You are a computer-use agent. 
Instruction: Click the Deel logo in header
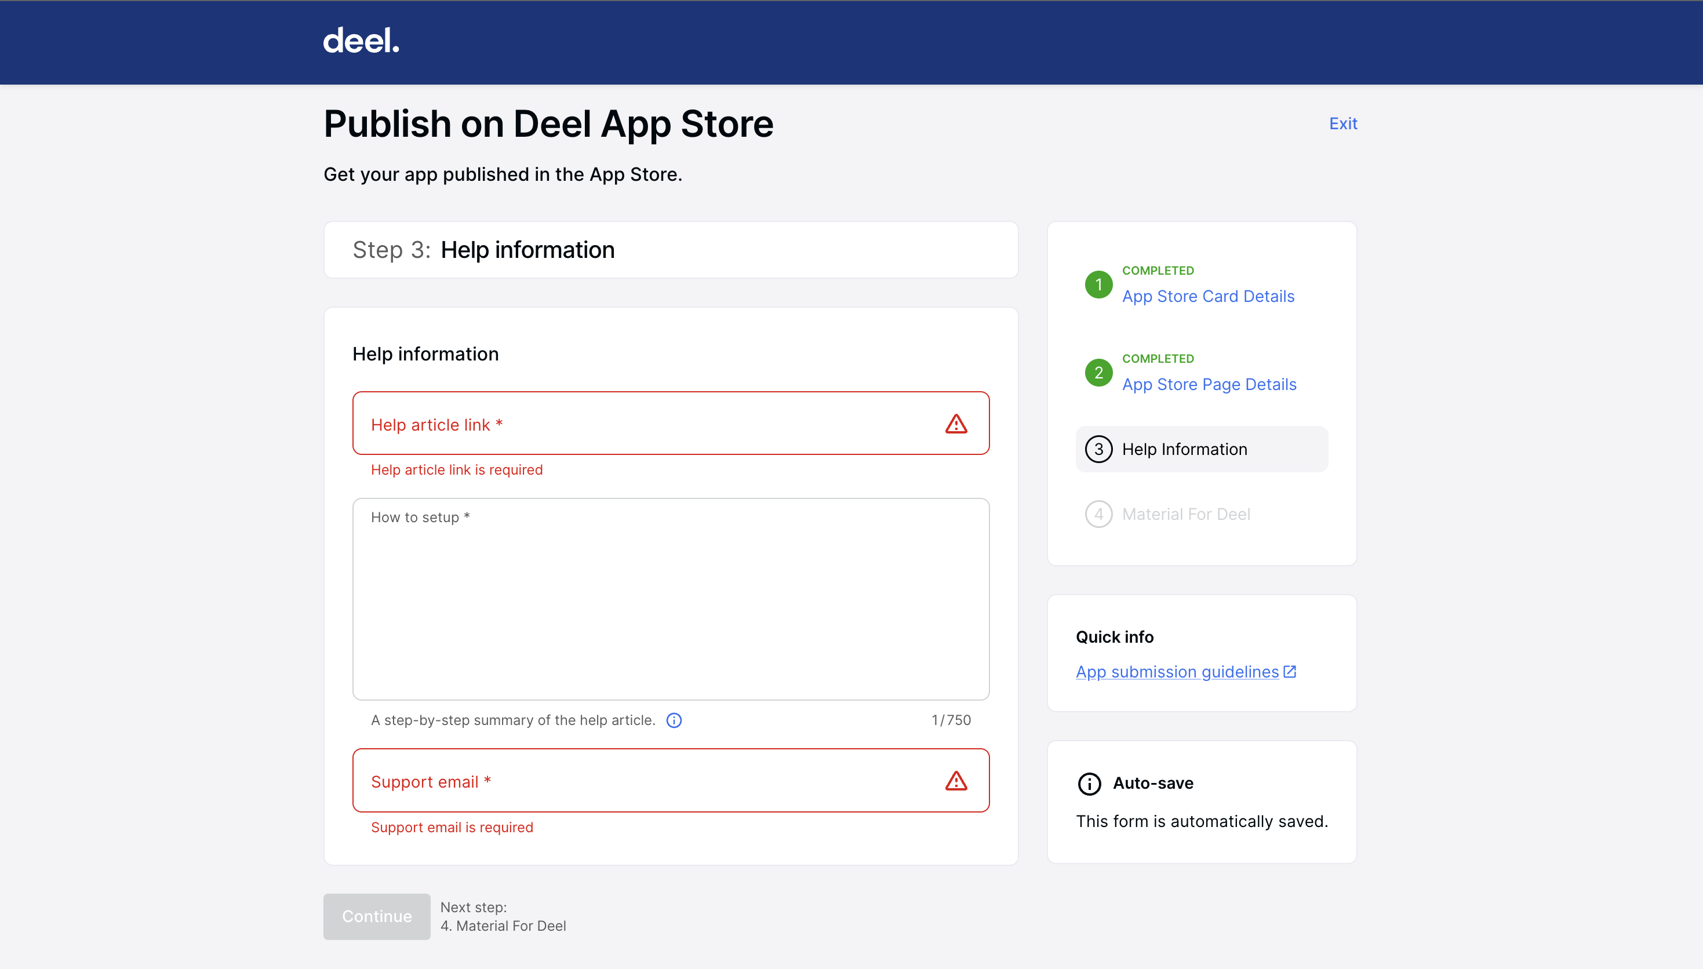tap(361, 41)
